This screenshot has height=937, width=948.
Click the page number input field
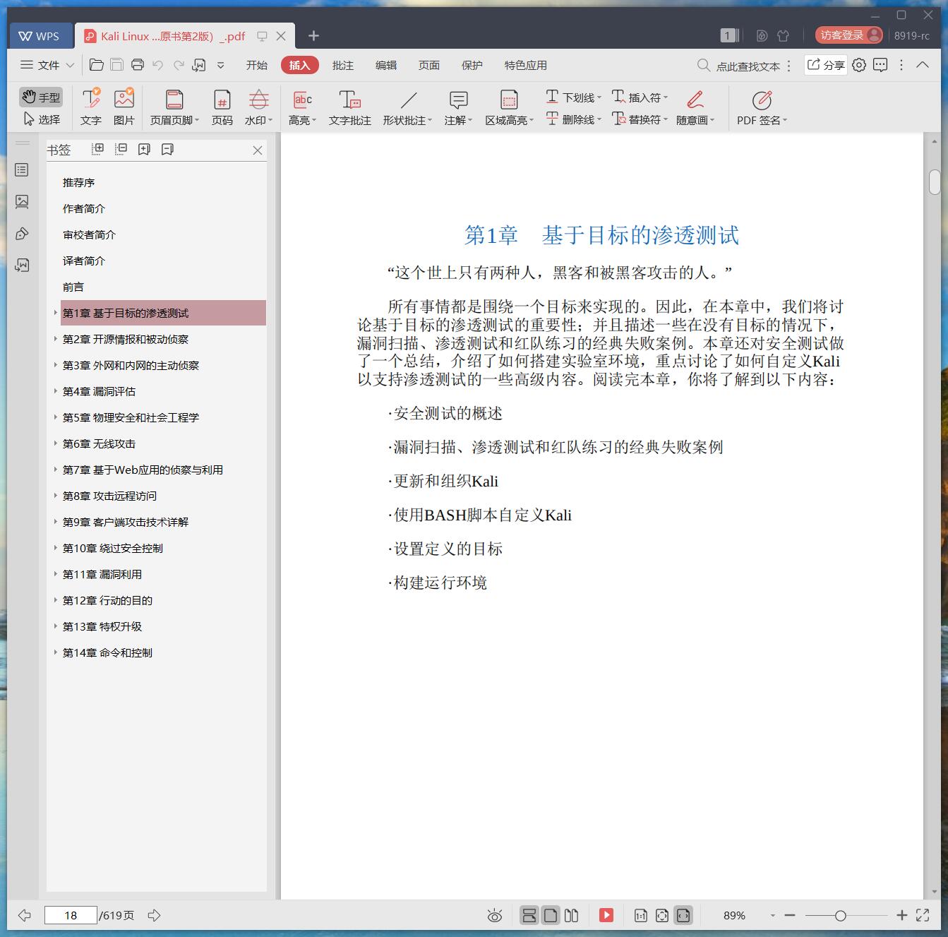tap(71, 916)
